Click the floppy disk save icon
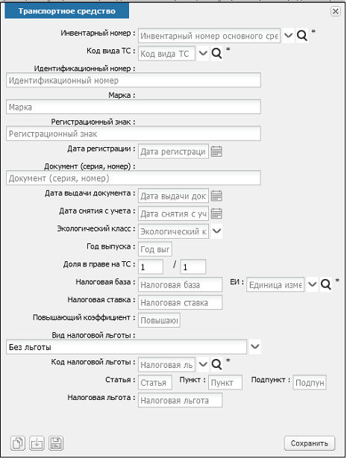347x459 pixels. tap(56, 443)
